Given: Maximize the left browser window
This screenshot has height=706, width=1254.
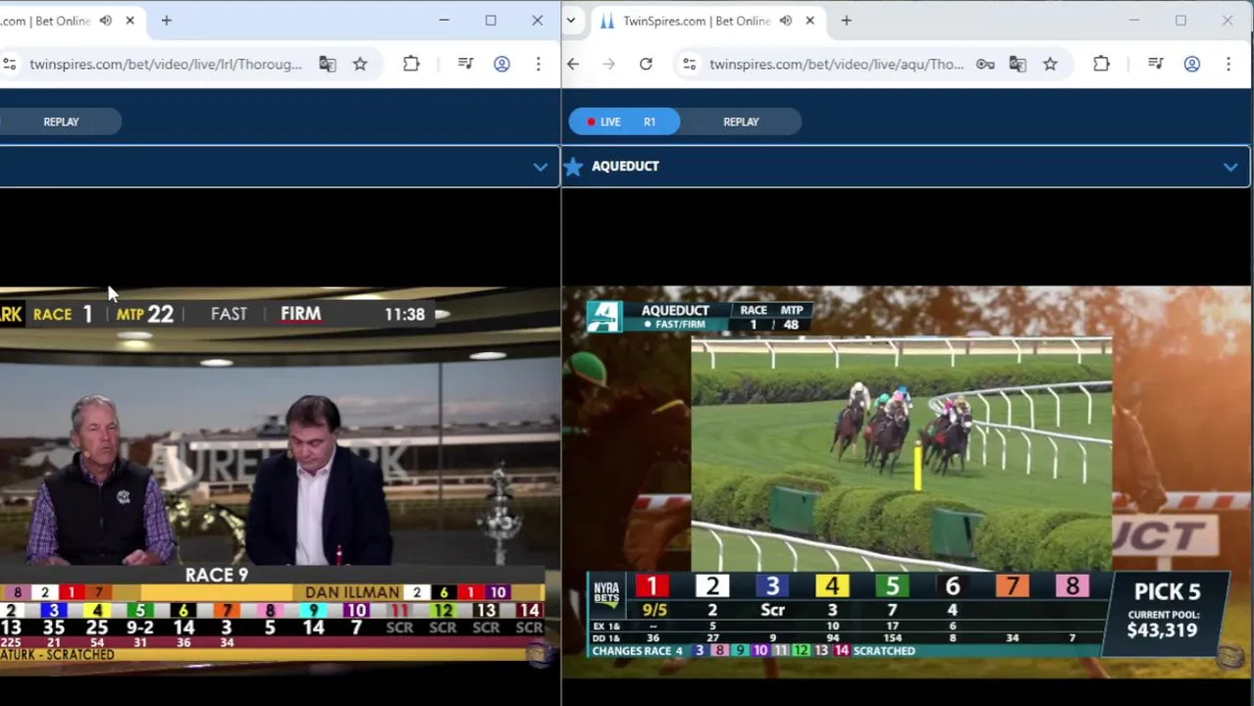Looking at the screenshot, I should [491, 21].
